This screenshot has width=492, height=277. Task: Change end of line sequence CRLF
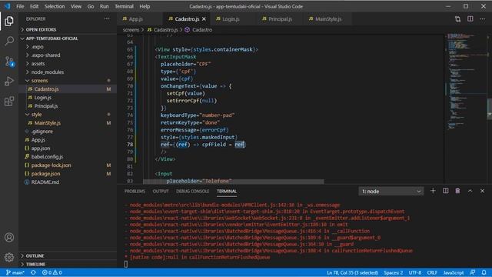(x=432, y=272)
